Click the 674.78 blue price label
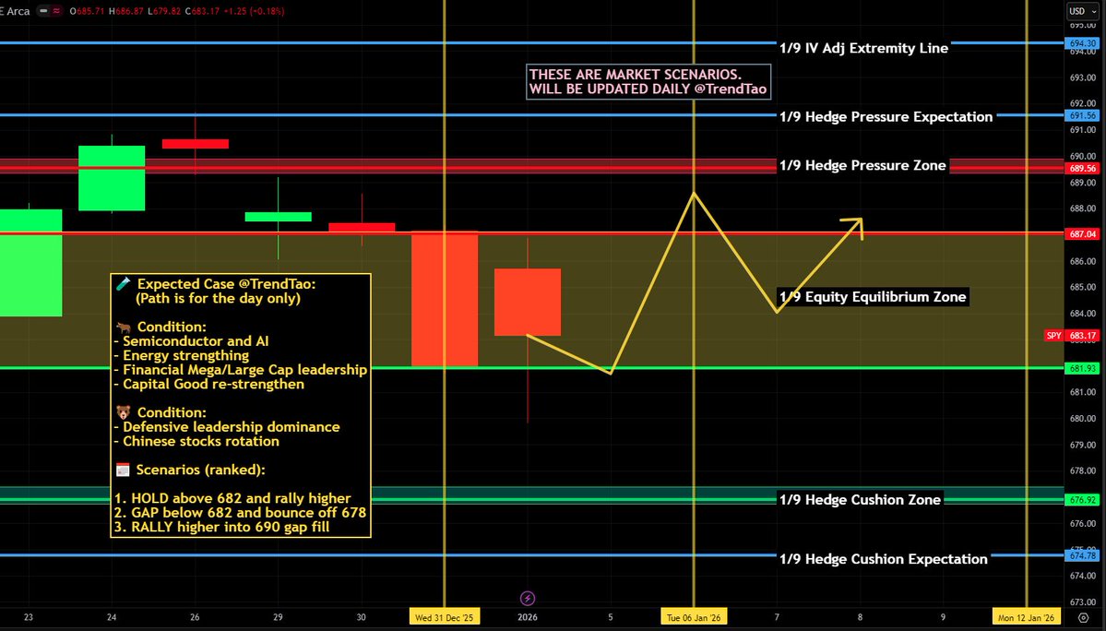 (x=1082, y=555)
